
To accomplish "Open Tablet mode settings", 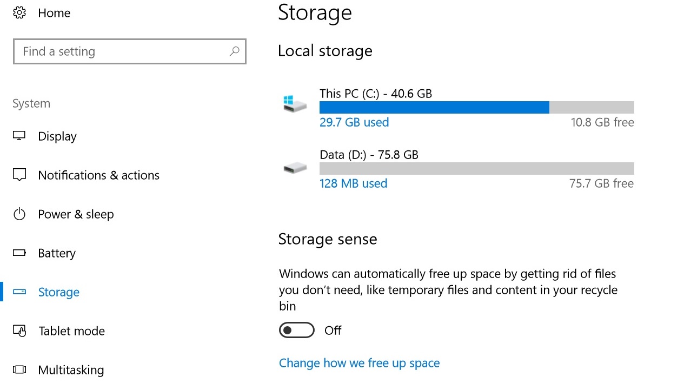I will [71, 331].
